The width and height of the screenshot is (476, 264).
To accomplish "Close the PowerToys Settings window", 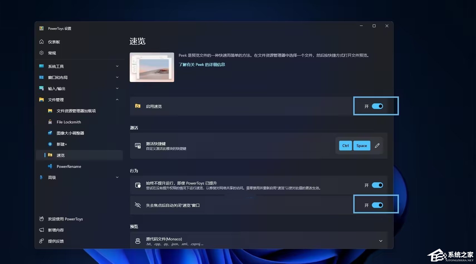I will [x=387, y=26].
